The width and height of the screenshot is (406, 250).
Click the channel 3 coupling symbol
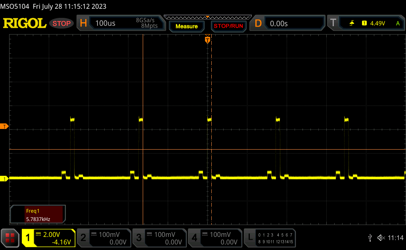149,234
